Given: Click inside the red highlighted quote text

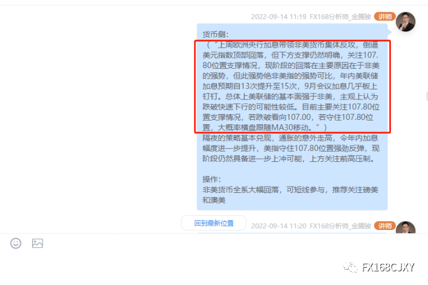Looking at the screenshot, I should (x=293, y=87).
